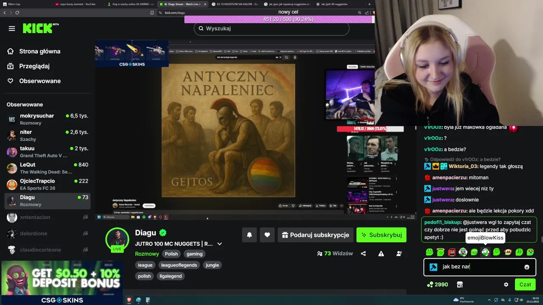Image resolution: width=543 pixels, height=305 pixels.
Task: Open offline delordione channel
Action: tap(48, 233)
